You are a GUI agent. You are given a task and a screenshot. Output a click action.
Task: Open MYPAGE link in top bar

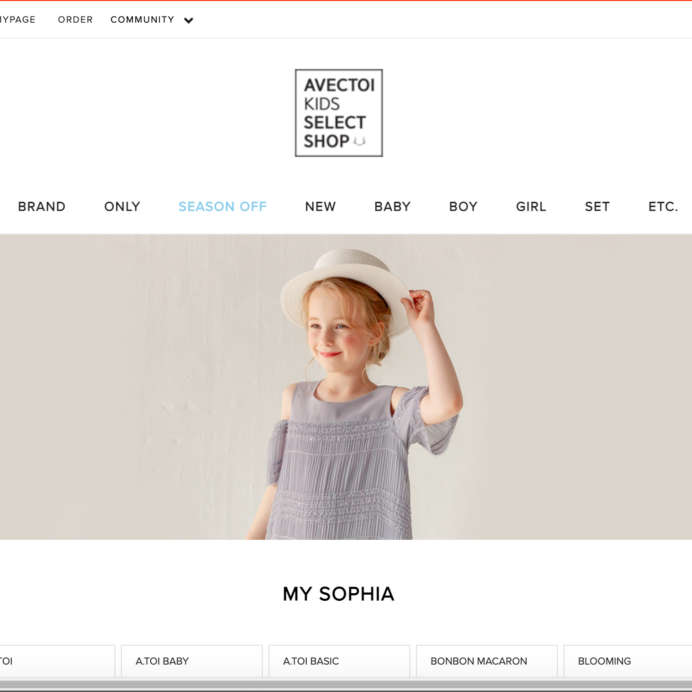pos(17,20)
